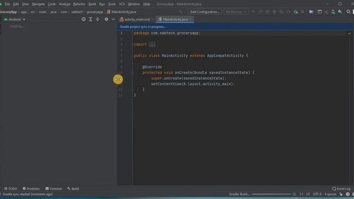Click the smiley feedback status icon
This screenshot has width=354, height=199.
pos(348,194)
